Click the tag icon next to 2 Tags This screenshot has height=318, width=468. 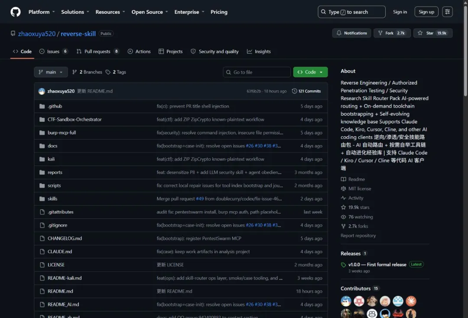pos(108,72)
